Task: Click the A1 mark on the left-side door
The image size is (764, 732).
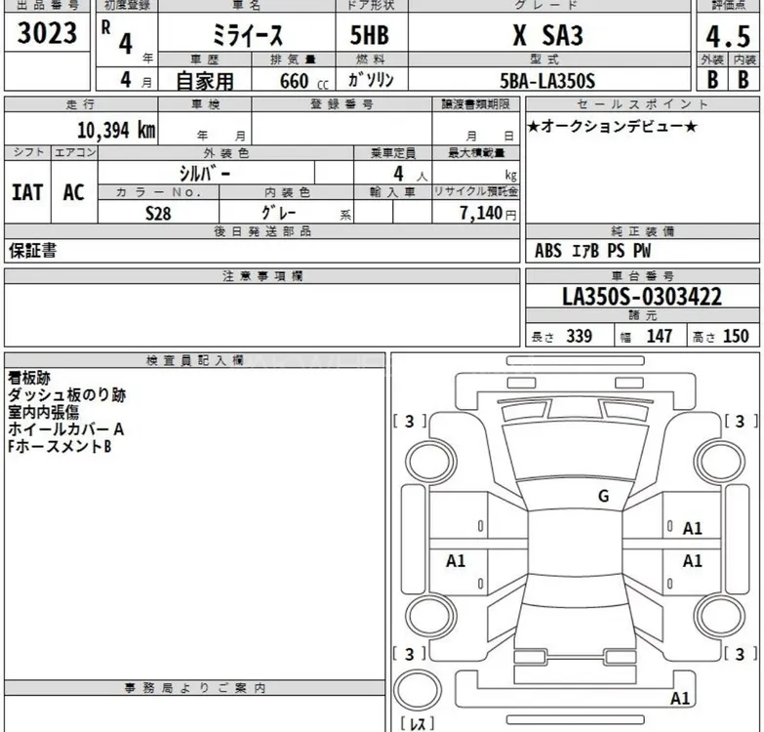Action: [x=456, y=561]
